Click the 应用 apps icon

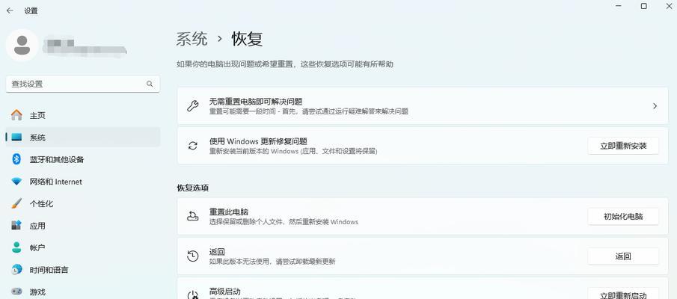click(16, 226)
